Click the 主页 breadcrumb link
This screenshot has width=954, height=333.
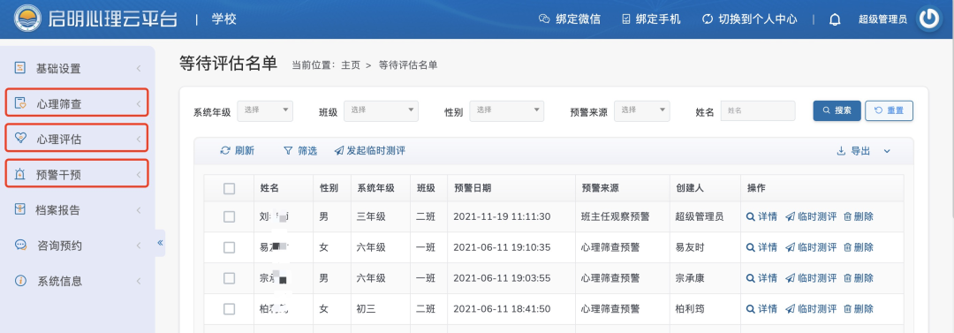[351, 65]
